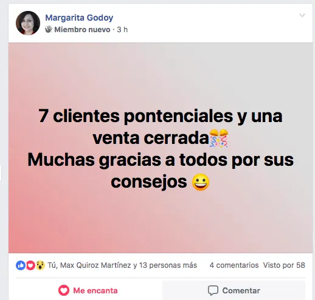This screenshot has height=300, width=315.
Task: Click the Margarita Godoy name link
Action: pyautogui.click(x=79, y=18)
